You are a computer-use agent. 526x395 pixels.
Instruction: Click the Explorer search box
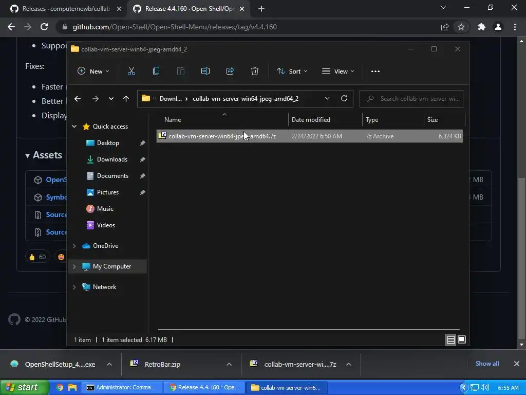411,99
